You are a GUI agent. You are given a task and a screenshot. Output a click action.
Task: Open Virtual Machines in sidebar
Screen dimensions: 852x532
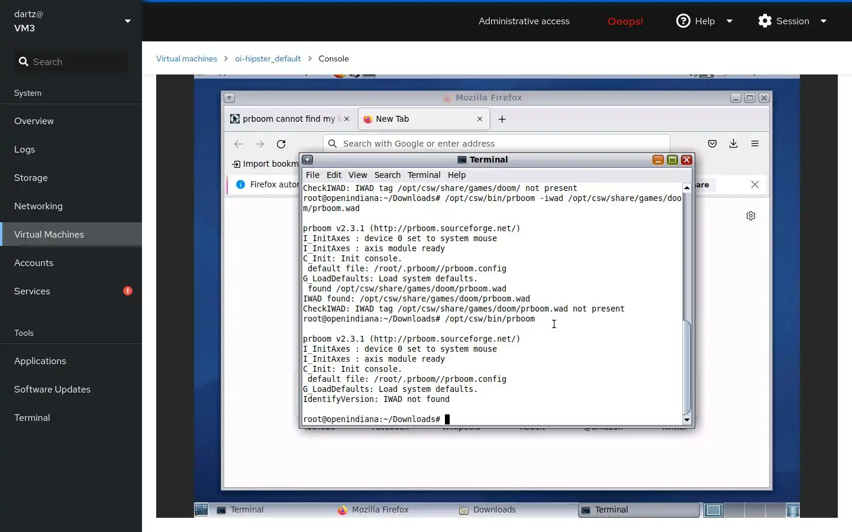71,234
